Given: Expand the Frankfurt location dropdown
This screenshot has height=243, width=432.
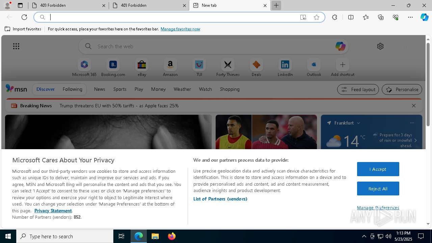Looking at the screenshot, I should (358, 123).
